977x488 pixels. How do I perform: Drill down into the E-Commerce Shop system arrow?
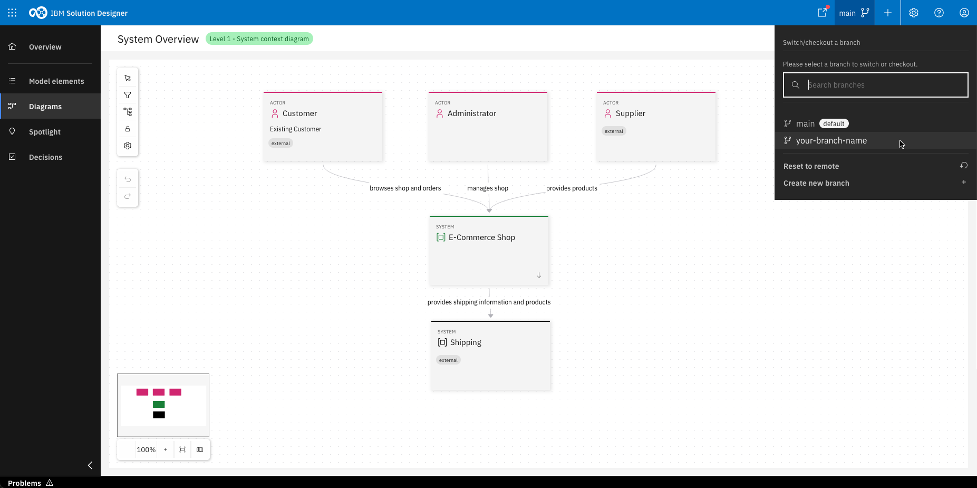[539, 275]
